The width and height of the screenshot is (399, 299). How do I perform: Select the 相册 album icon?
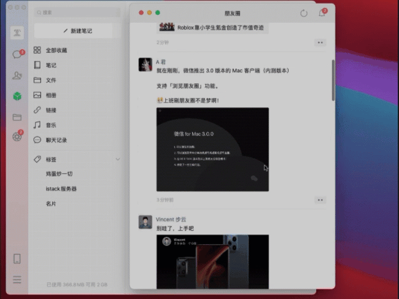[x=37, y=95]
